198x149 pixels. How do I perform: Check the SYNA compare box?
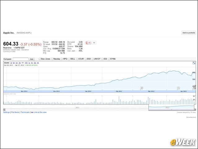[109, 59]
